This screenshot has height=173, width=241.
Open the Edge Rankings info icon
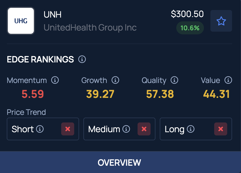pyautogui.click(x=82, y=59)
